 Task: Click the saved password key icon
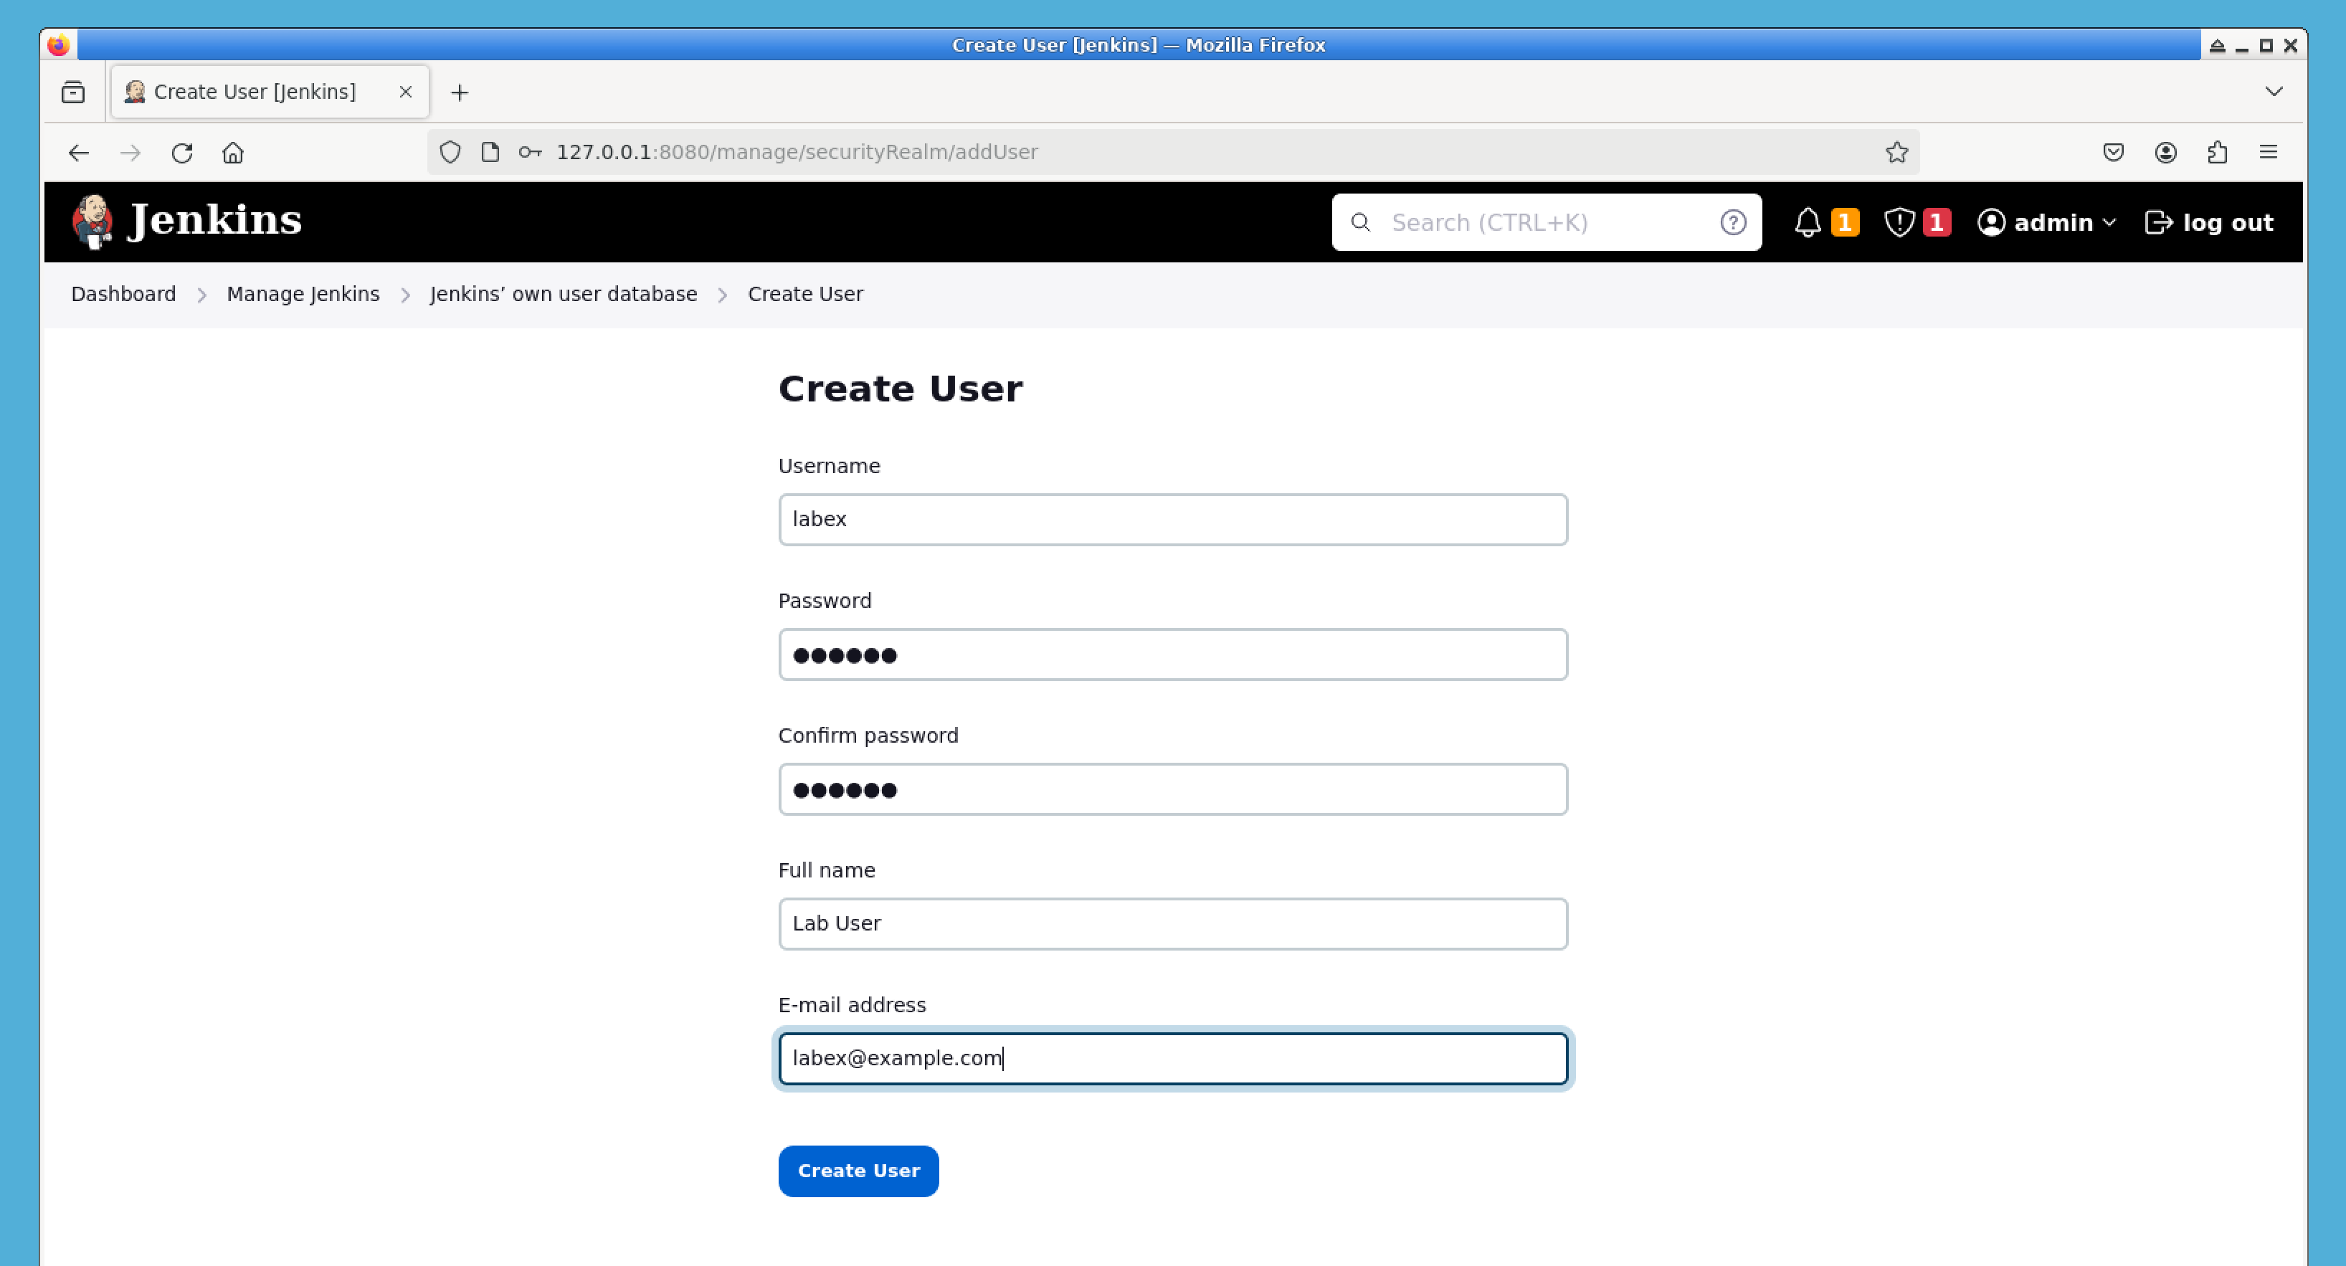(530, 152)
